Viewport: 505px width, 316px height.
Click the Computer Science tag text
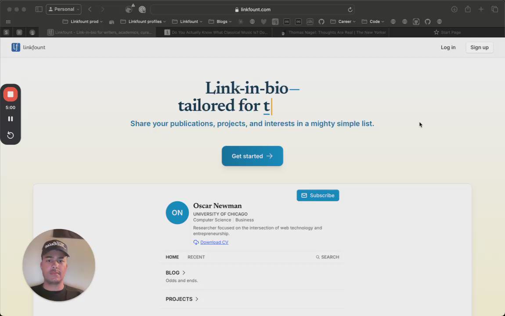click(212, 220)
